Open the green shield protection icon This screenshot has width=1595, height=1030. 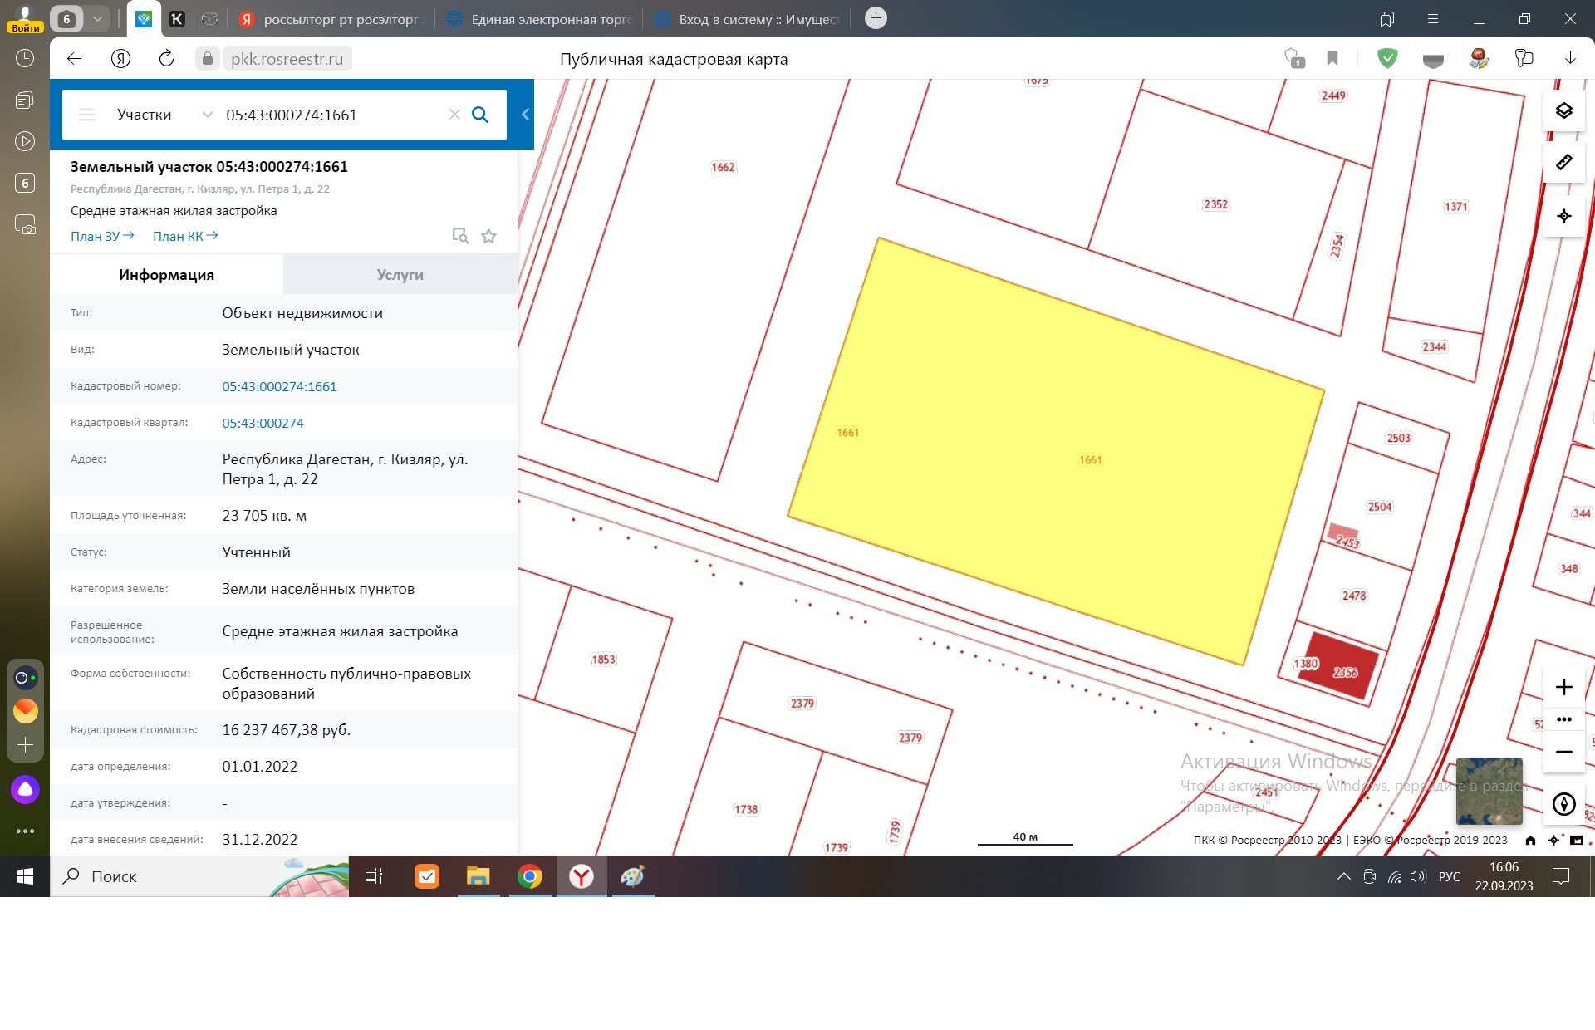(1387, 58)
